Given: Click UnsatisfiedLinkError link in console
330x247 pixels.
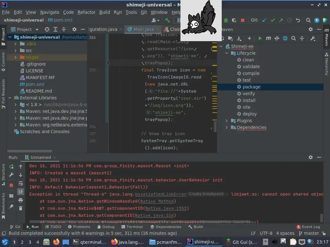Looking at the screenshot, I should (x=160, y=194).
